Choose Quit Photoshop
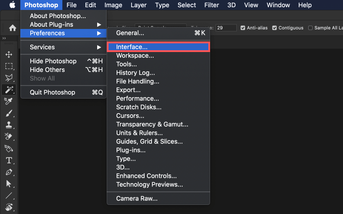Image resolution: width=343 pixels, height=214 pixels. [63, 92]
